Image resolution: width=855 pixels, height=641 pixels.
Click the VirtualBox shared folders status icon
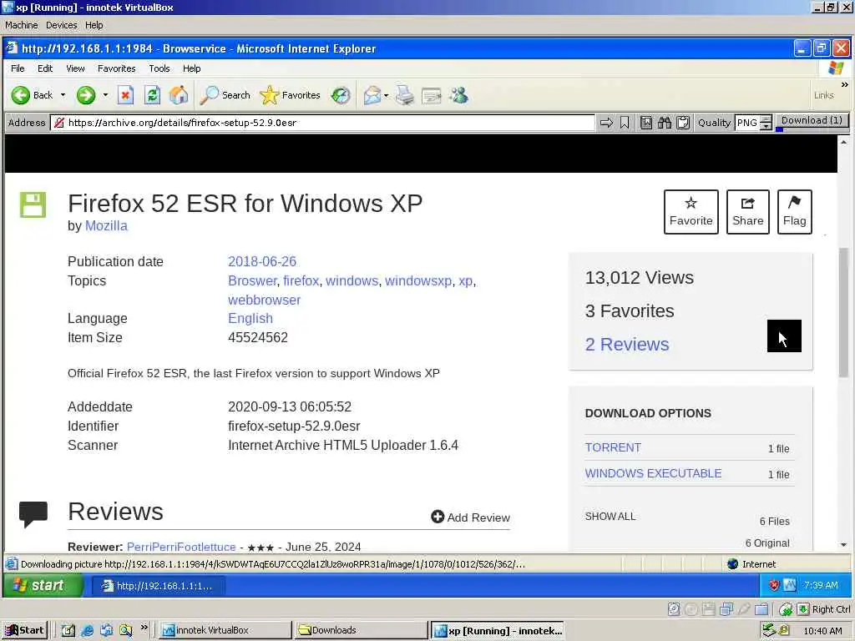click(761, 608)
